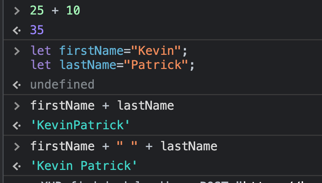Click the input chevron beside 25 + 10
322x183 pixels.
pyautogui.click(x=17, y=11)
